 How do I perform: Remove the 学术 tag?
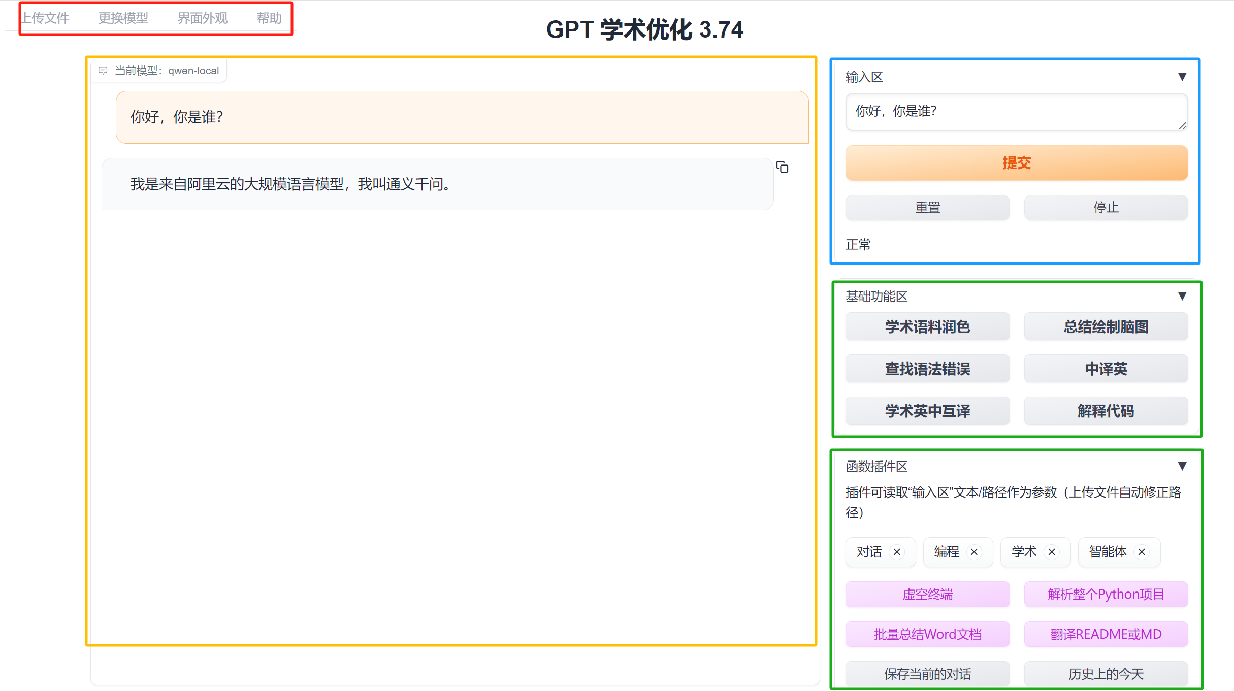tap(1052, 552)
